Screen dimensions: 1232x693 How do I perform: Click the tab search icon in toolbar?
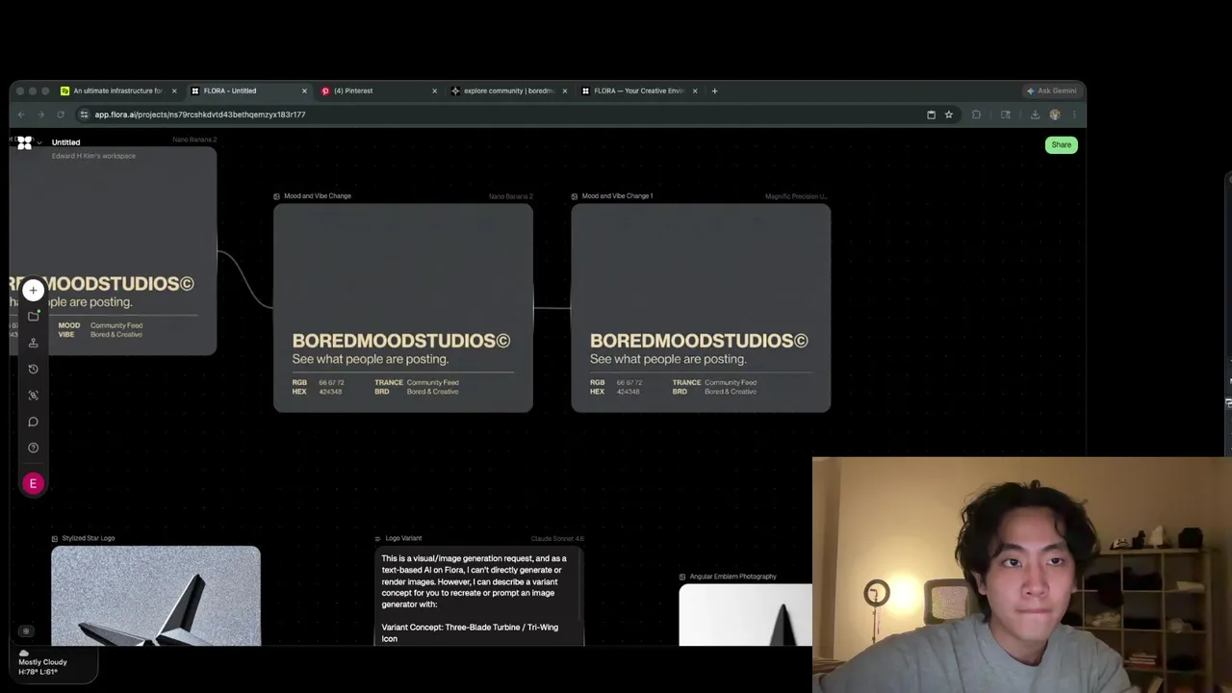click(1006, 115)
